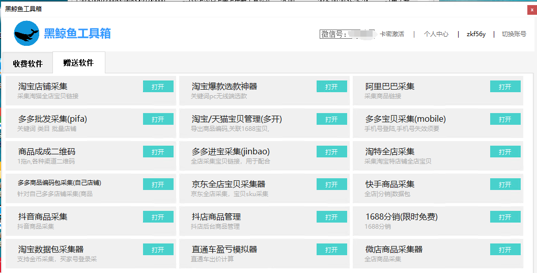Click 打开 for 京东全店宝贝采集器
Viewport: 537px width, 273px height.
331,184
